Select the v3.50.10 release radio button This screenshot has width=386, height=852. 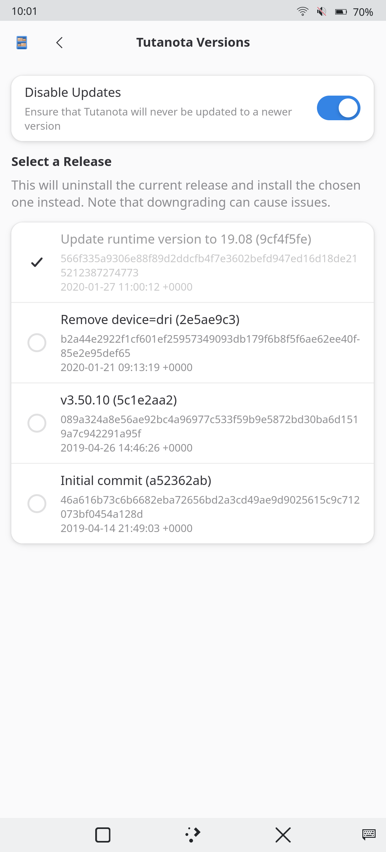pyautogui.click(x=37, y=423)
